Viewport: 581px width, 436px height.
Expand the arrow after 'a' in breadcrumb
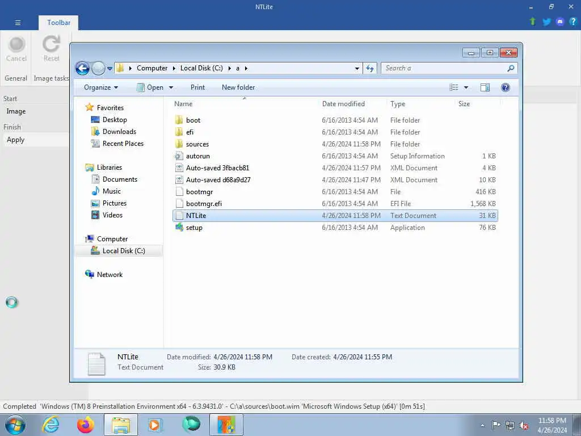tap(246, 69)
